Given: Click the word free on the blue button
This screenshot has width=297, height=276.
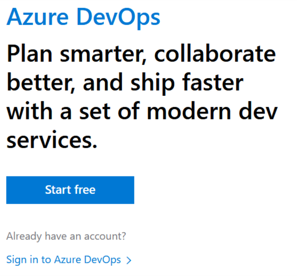Looking at the screenshot, I should click(85, 190).
